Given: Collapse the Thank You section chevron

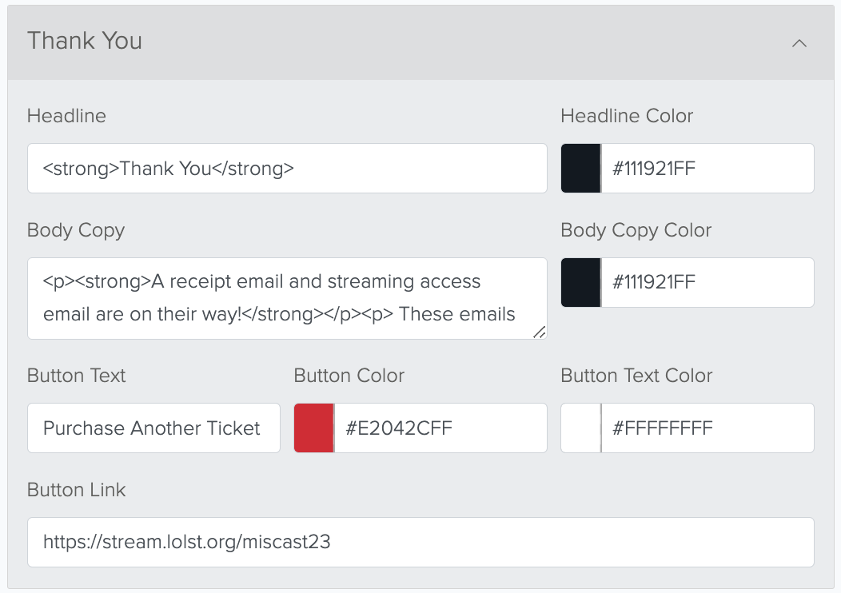Looking at the screenshot, I should tap(799, 43).
